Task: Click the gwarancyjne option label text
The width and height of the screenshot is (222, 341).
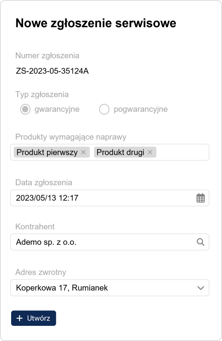Action: click(57, 109)
